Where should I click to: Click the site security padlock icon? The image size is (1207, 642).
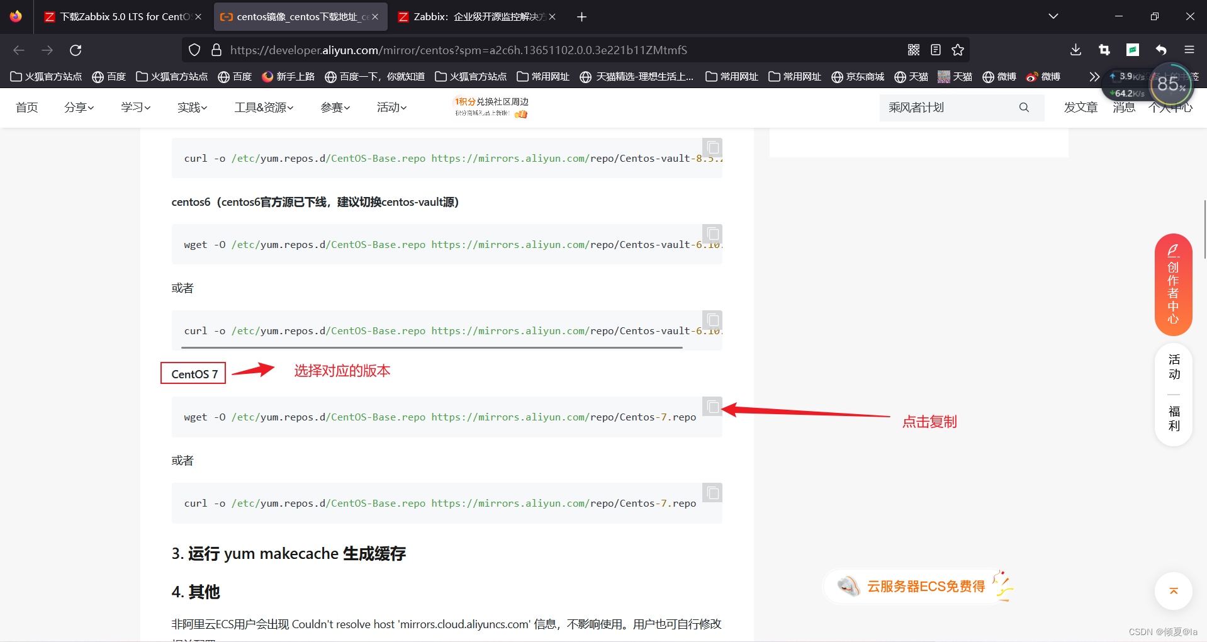coord(216,50)
